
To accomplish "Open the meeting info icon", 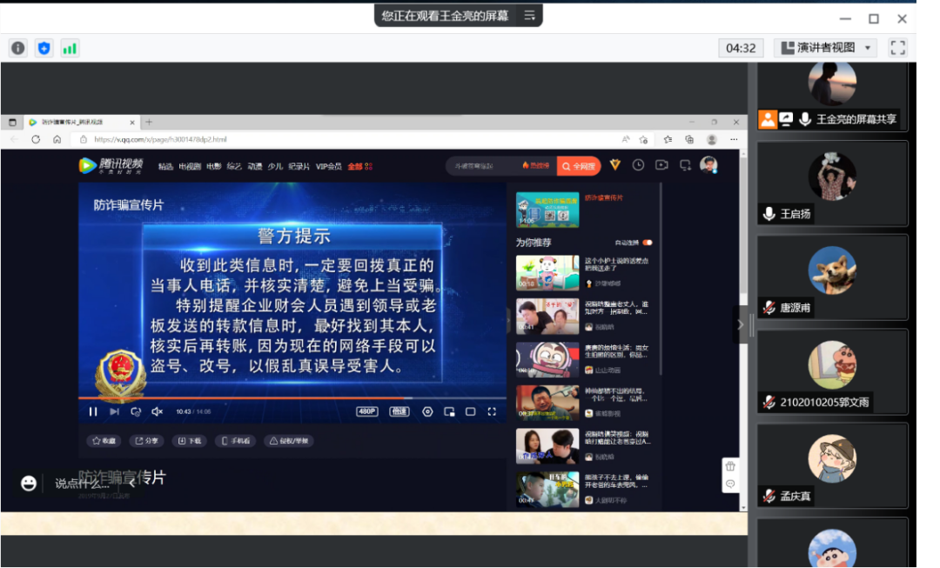I will (x=18, y=48).
